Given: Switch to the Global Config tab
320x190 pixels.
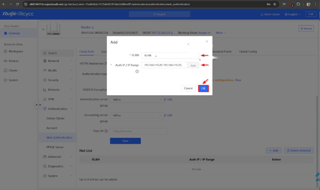Looking at the screenshot, I should (248, 51).
